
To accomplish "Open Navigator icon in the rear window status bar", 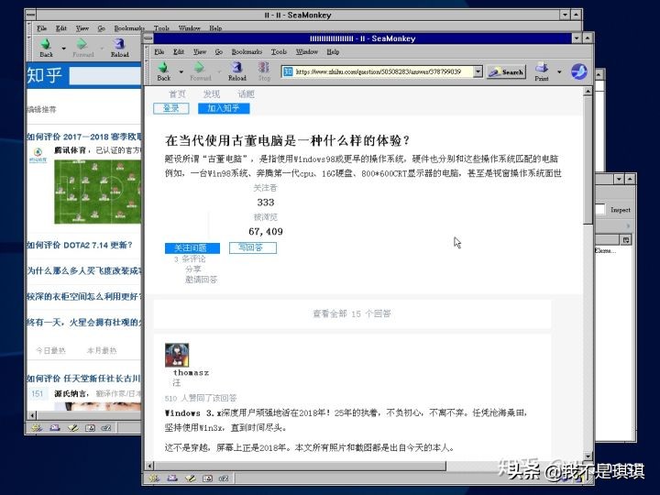I will [37, 428].
